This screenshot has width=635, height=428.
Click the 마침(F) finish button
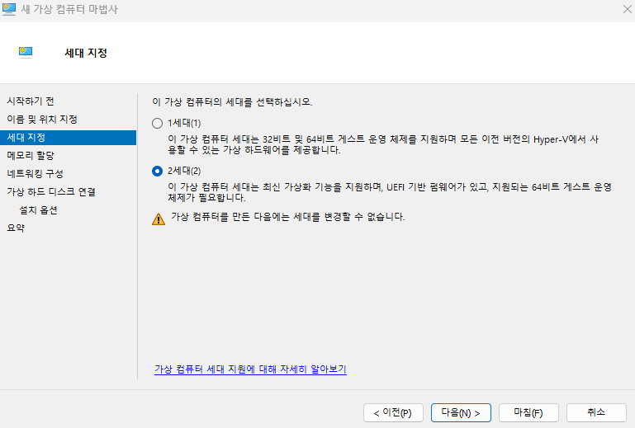point(528,412)
